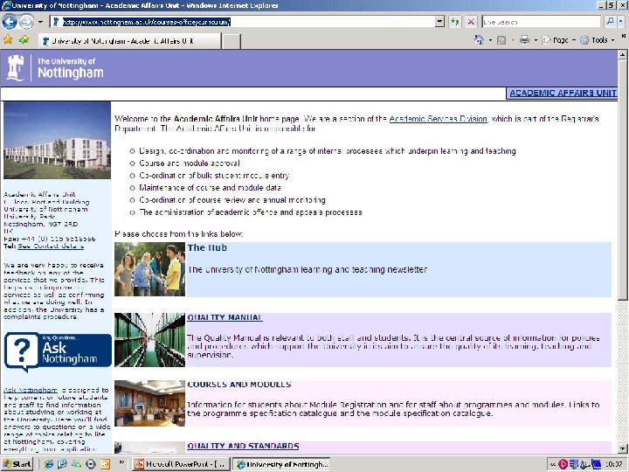Click the address bar URL field
The height and width of the screenshot is (472, 629).
click(243, 22)
